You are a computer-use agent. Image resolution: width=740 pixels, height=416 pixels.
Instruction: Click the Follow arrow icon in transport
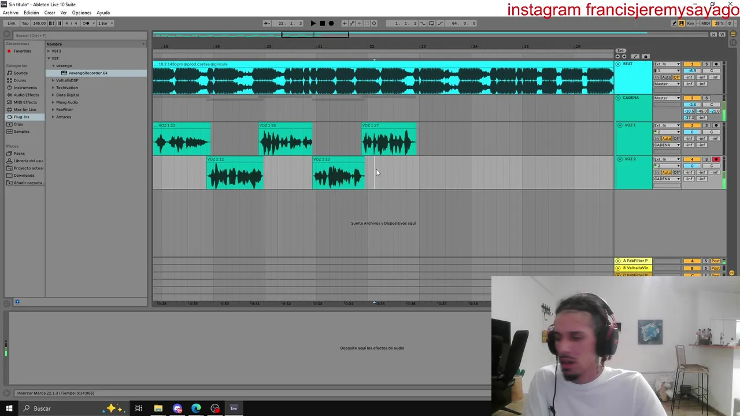(267, 23)
